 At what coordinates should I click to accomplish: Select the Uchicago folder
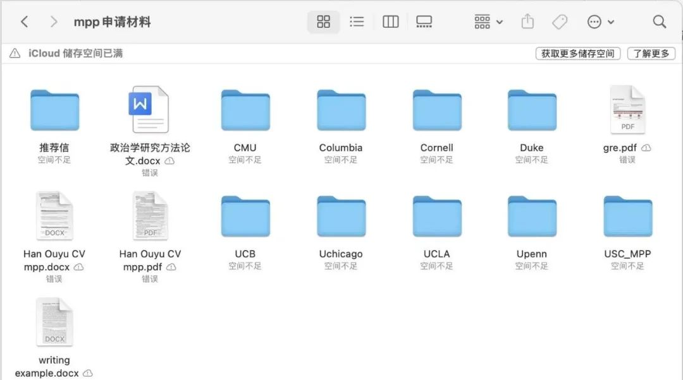pyautogui.click(x=341, y=216)
